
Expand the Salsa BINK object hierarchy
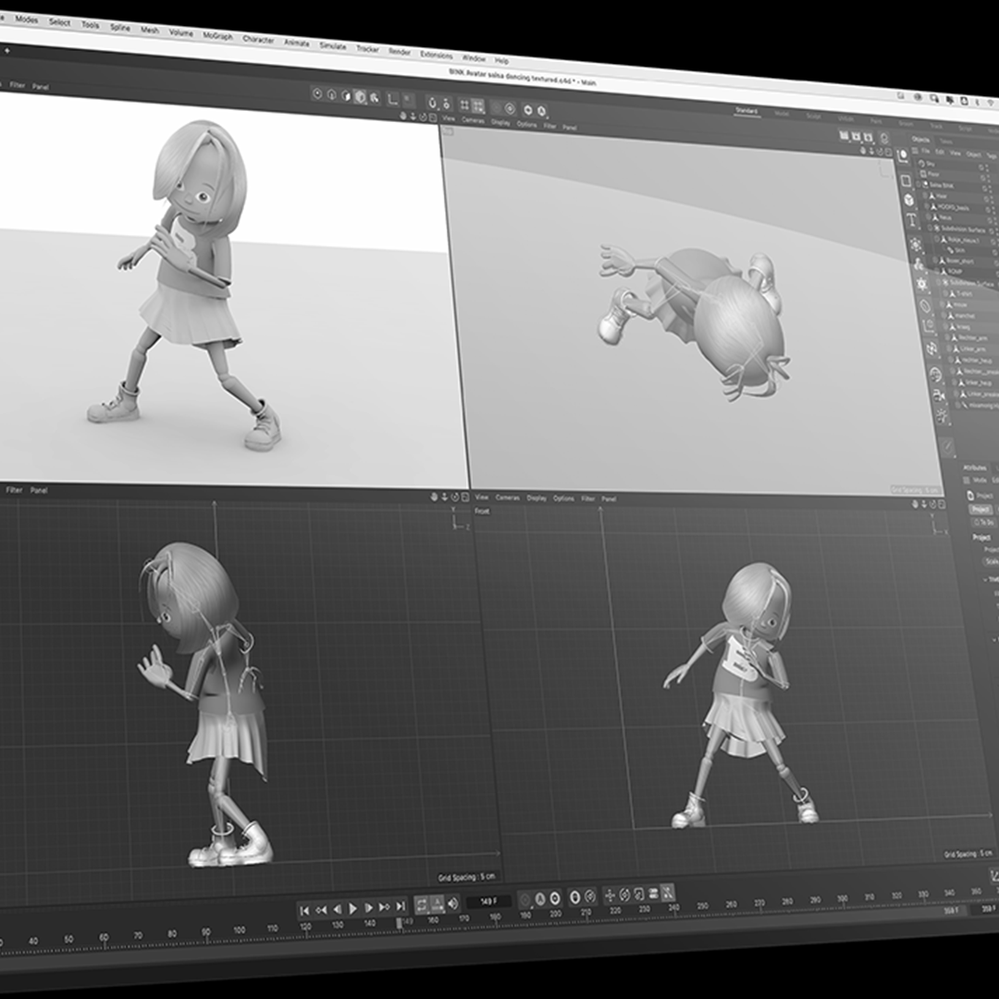(x=919, y=185)
